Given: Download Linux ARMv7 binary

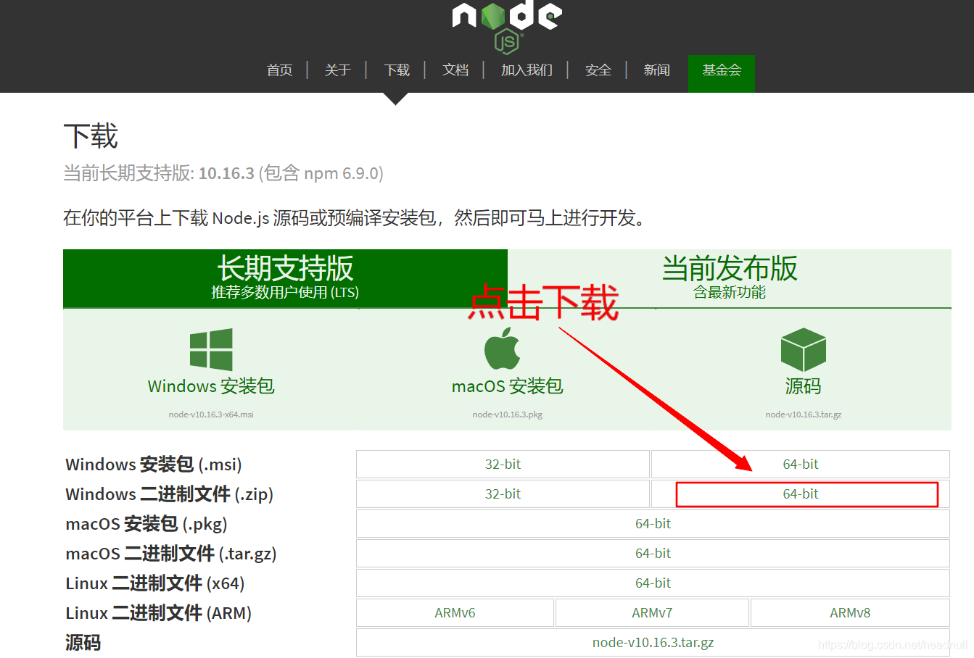Looking at the screenshot, I should [x=652, y=612].
